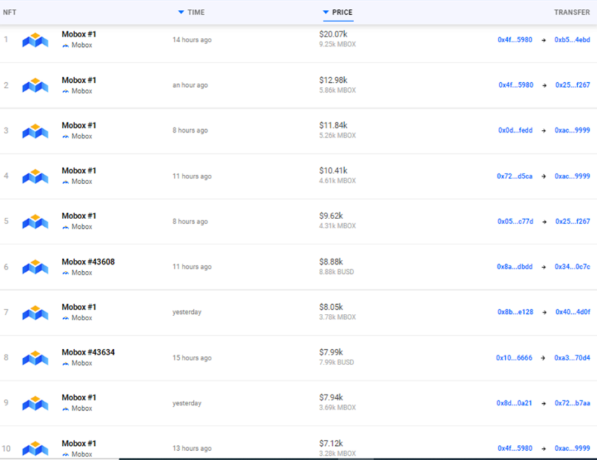The image size is (597, 460).
Task: Click the "14 hours ago" time entry
Action: coord(192,40)
